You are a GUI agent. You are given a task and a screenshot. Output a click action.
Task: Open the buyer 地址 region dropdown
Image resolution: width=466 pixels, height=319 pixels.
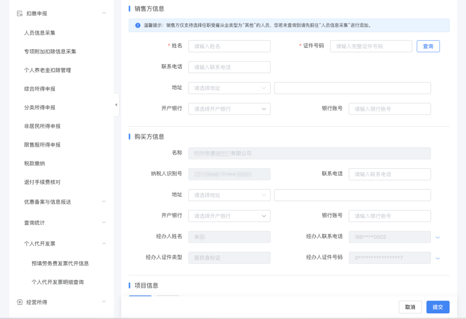[x=229, y=195]
